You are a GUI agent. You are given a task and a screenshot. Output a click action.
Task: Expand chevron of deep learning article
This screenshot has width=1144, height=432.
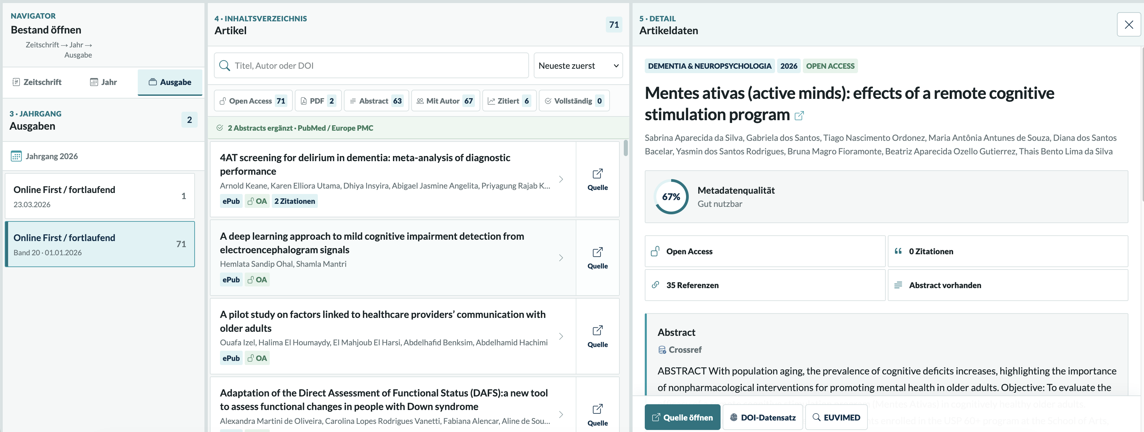click(561, 258)
